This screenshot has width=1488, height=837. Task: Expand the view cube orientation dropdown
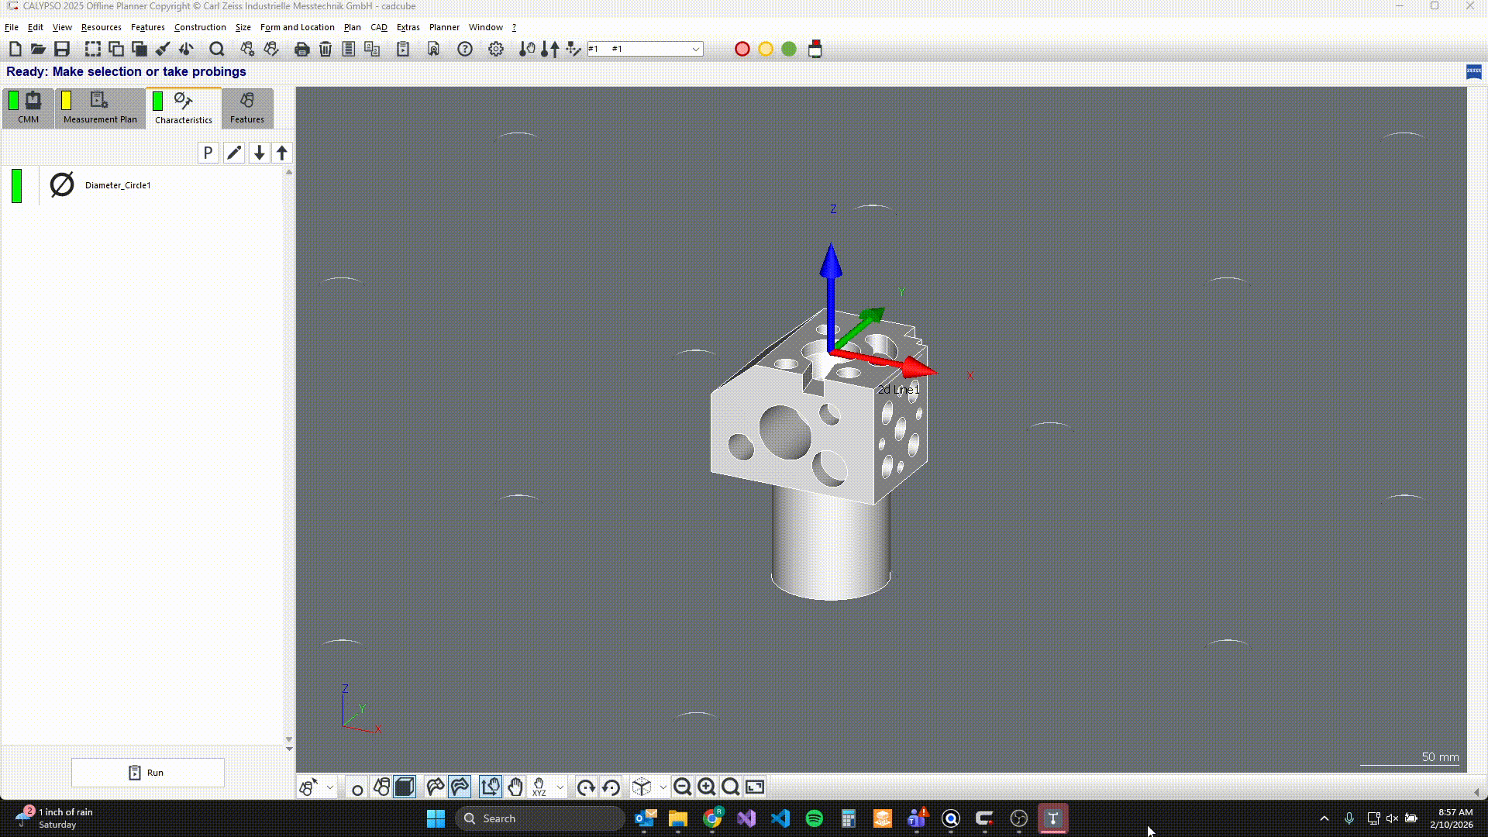tap(662, 787)
